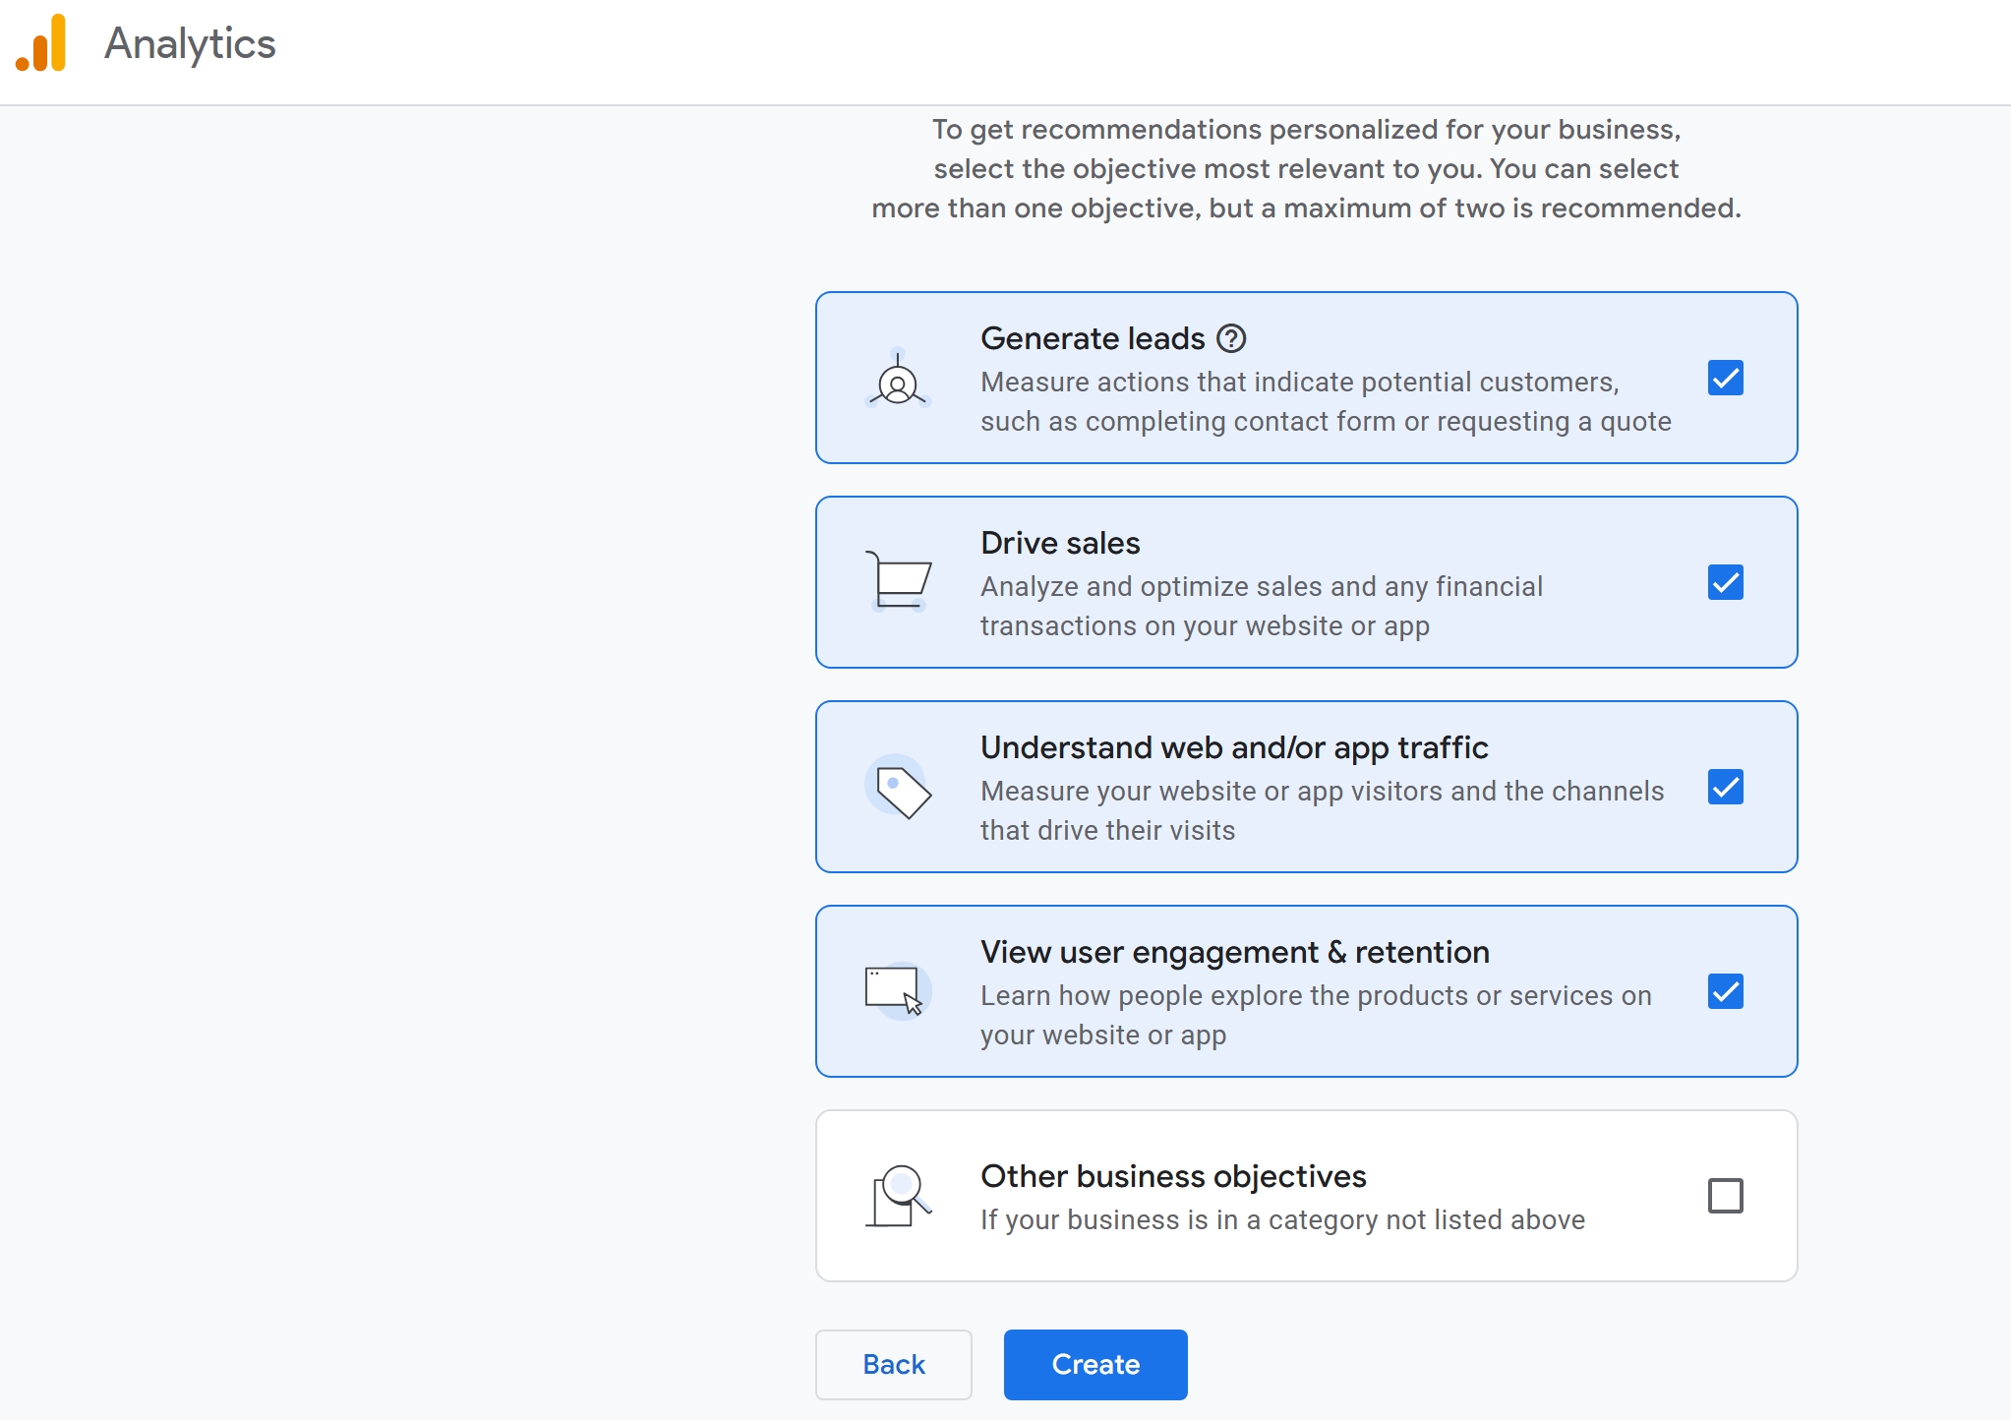Click the Generate leads person-target icon
The height and width of the screenshot is (1420, 2011).
click(897, 382)
